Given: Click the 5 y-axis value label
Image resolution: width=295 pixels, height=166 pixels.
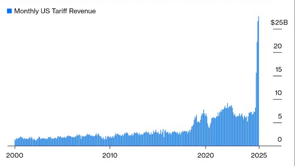Looking at the screenshot, I should coord(279,117).
